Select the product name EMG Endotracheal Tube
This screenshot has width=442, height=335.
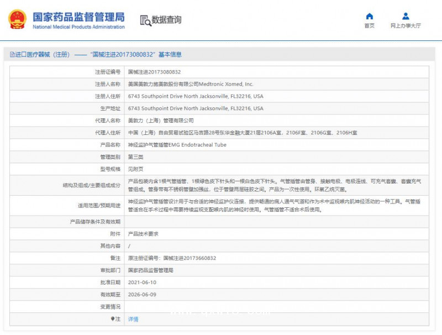(177, 145)
